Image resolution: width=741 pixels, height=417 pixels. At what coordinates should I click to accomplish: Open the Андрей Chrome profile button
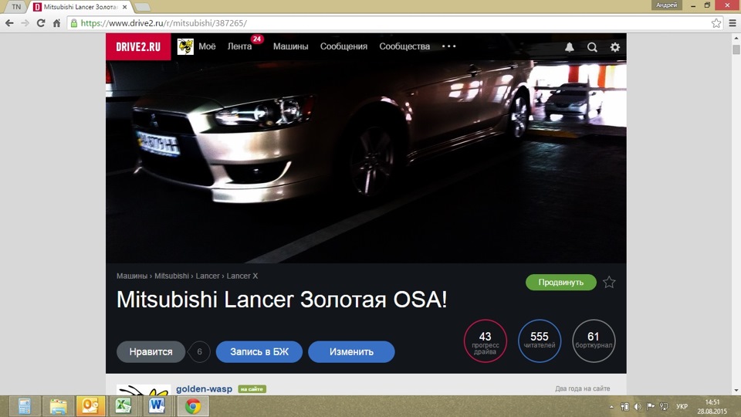(666, 5)
